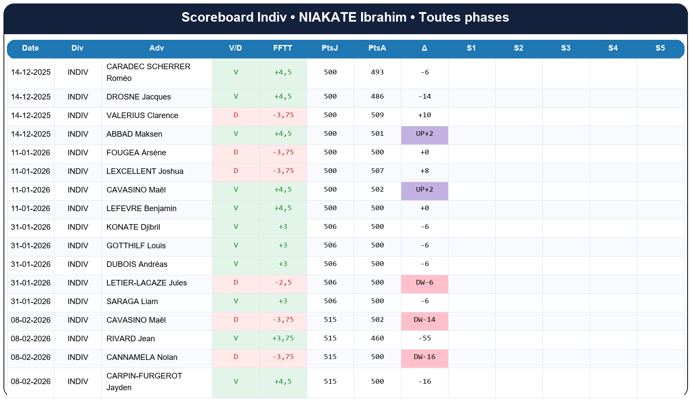Click the -14 delta in DROSNE Jacques row
Image resolution: width=691 pixels, height=401 pixels.
pyautogui.click(x=425, y=96)
